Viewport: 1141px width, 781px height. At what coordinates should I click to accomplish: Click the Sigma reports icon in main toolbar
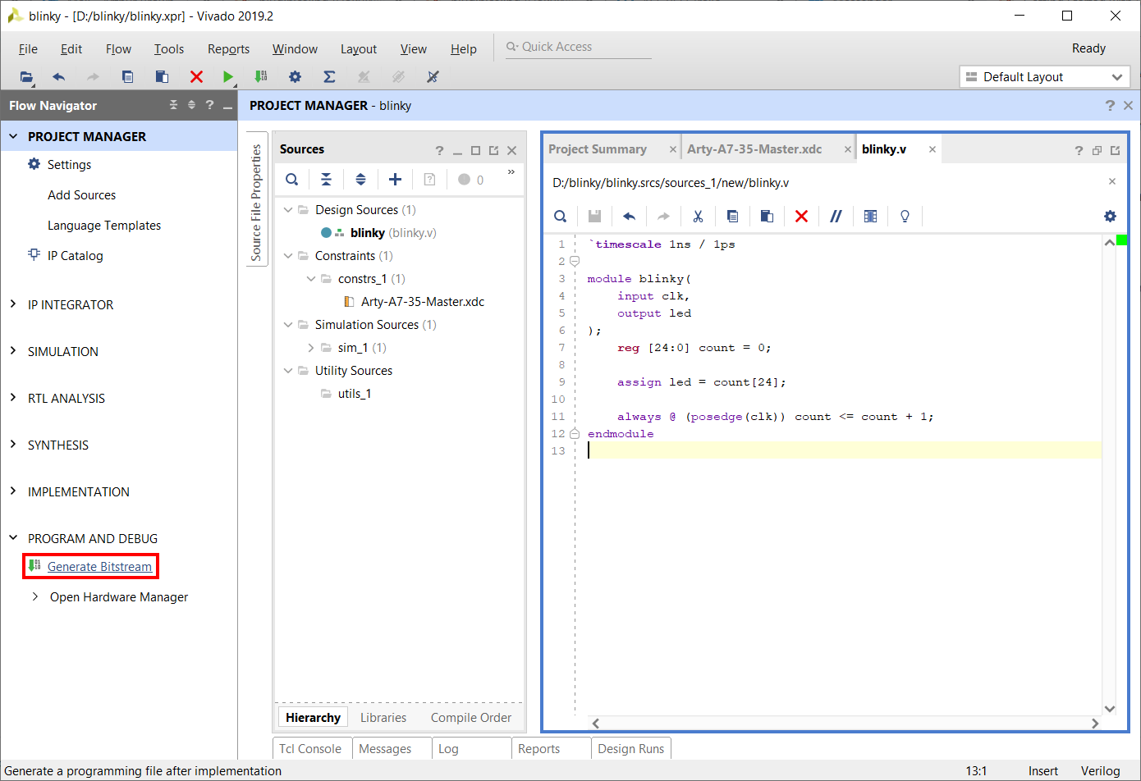[329, 77]
